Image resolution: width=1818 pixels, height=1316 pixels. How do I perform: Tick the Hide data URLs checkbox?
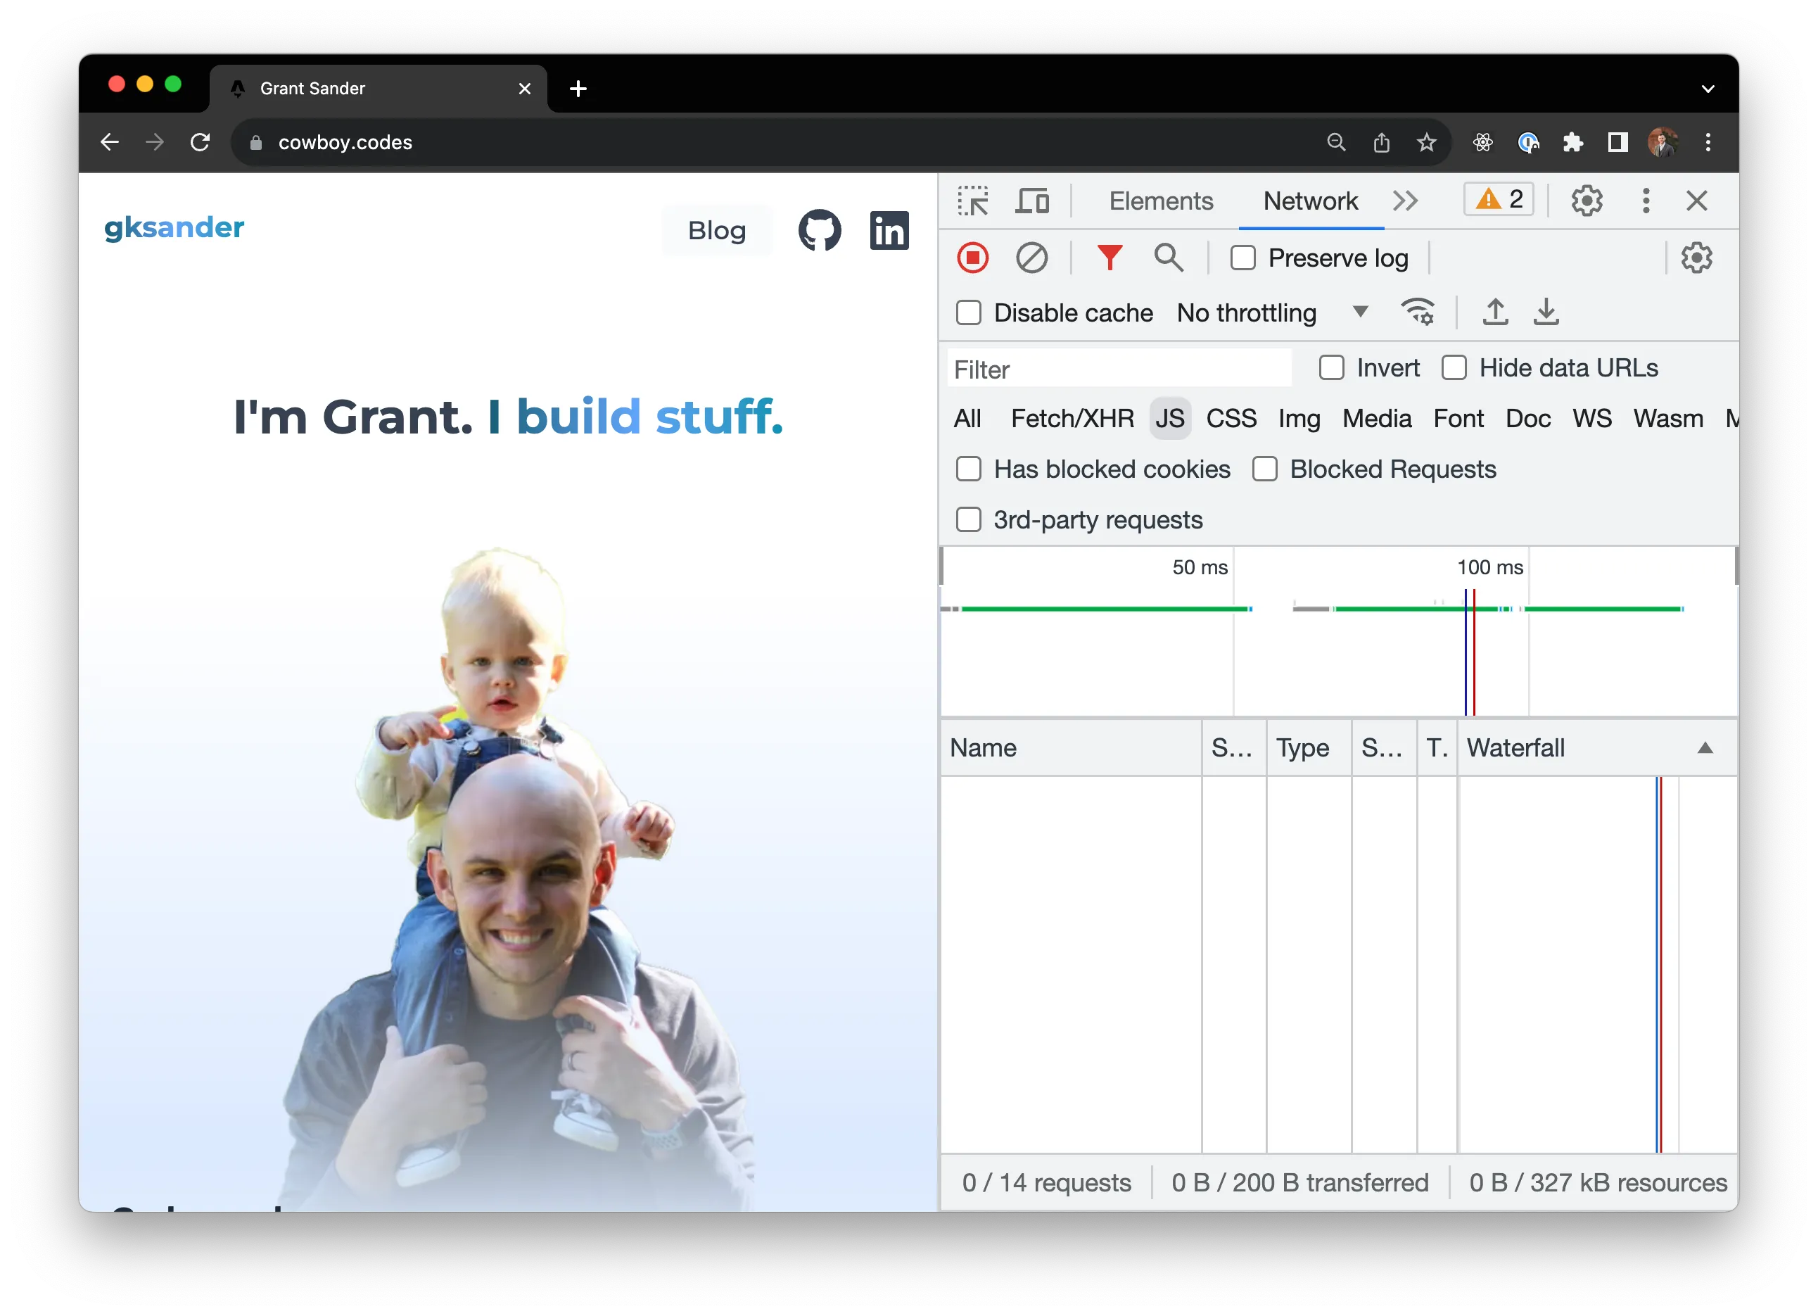[x=1454, y=367]
